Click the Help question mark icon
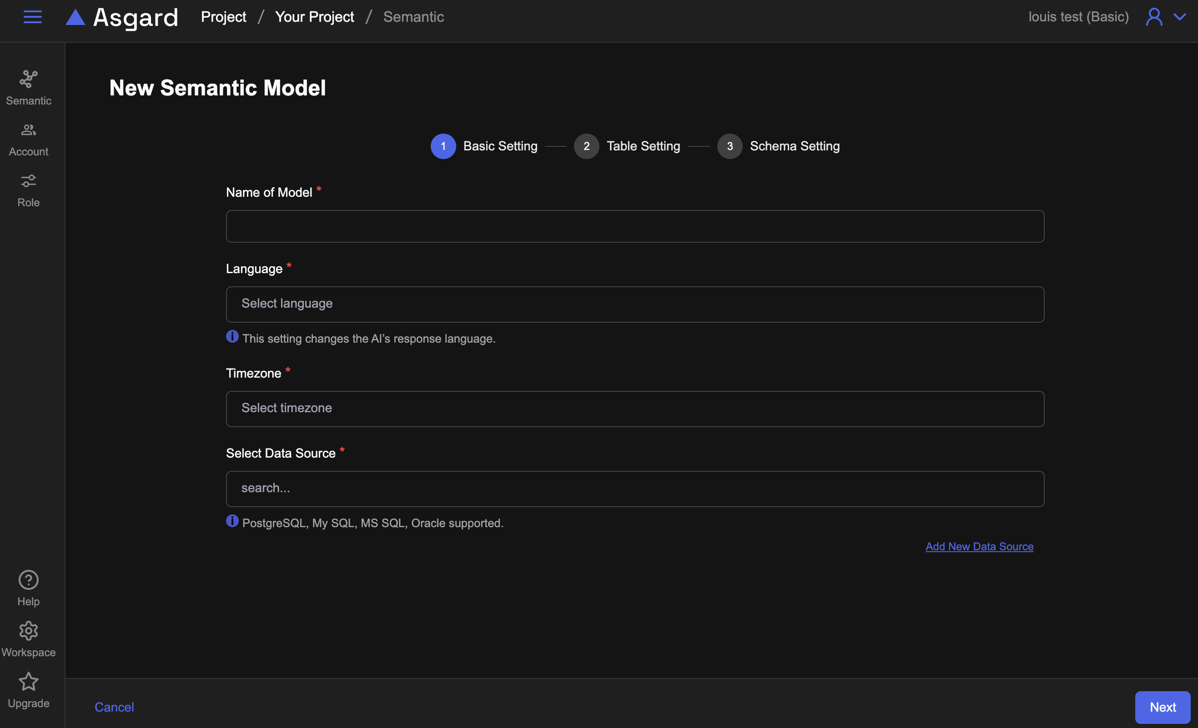Image resolution: width=1198 pixels, height=728 pixels. (x=28, y=580)
